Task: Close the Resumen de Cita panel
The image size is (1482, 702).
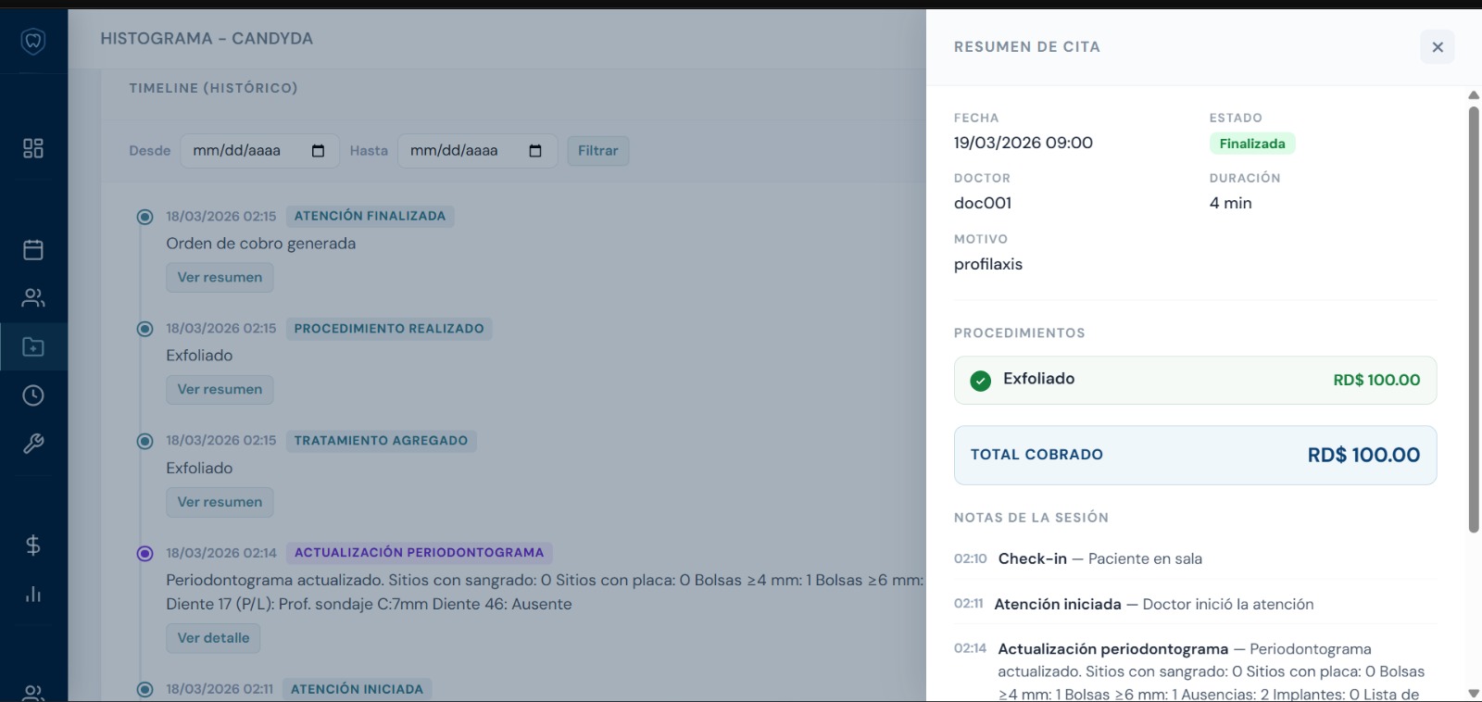Action: [1437, 47]
